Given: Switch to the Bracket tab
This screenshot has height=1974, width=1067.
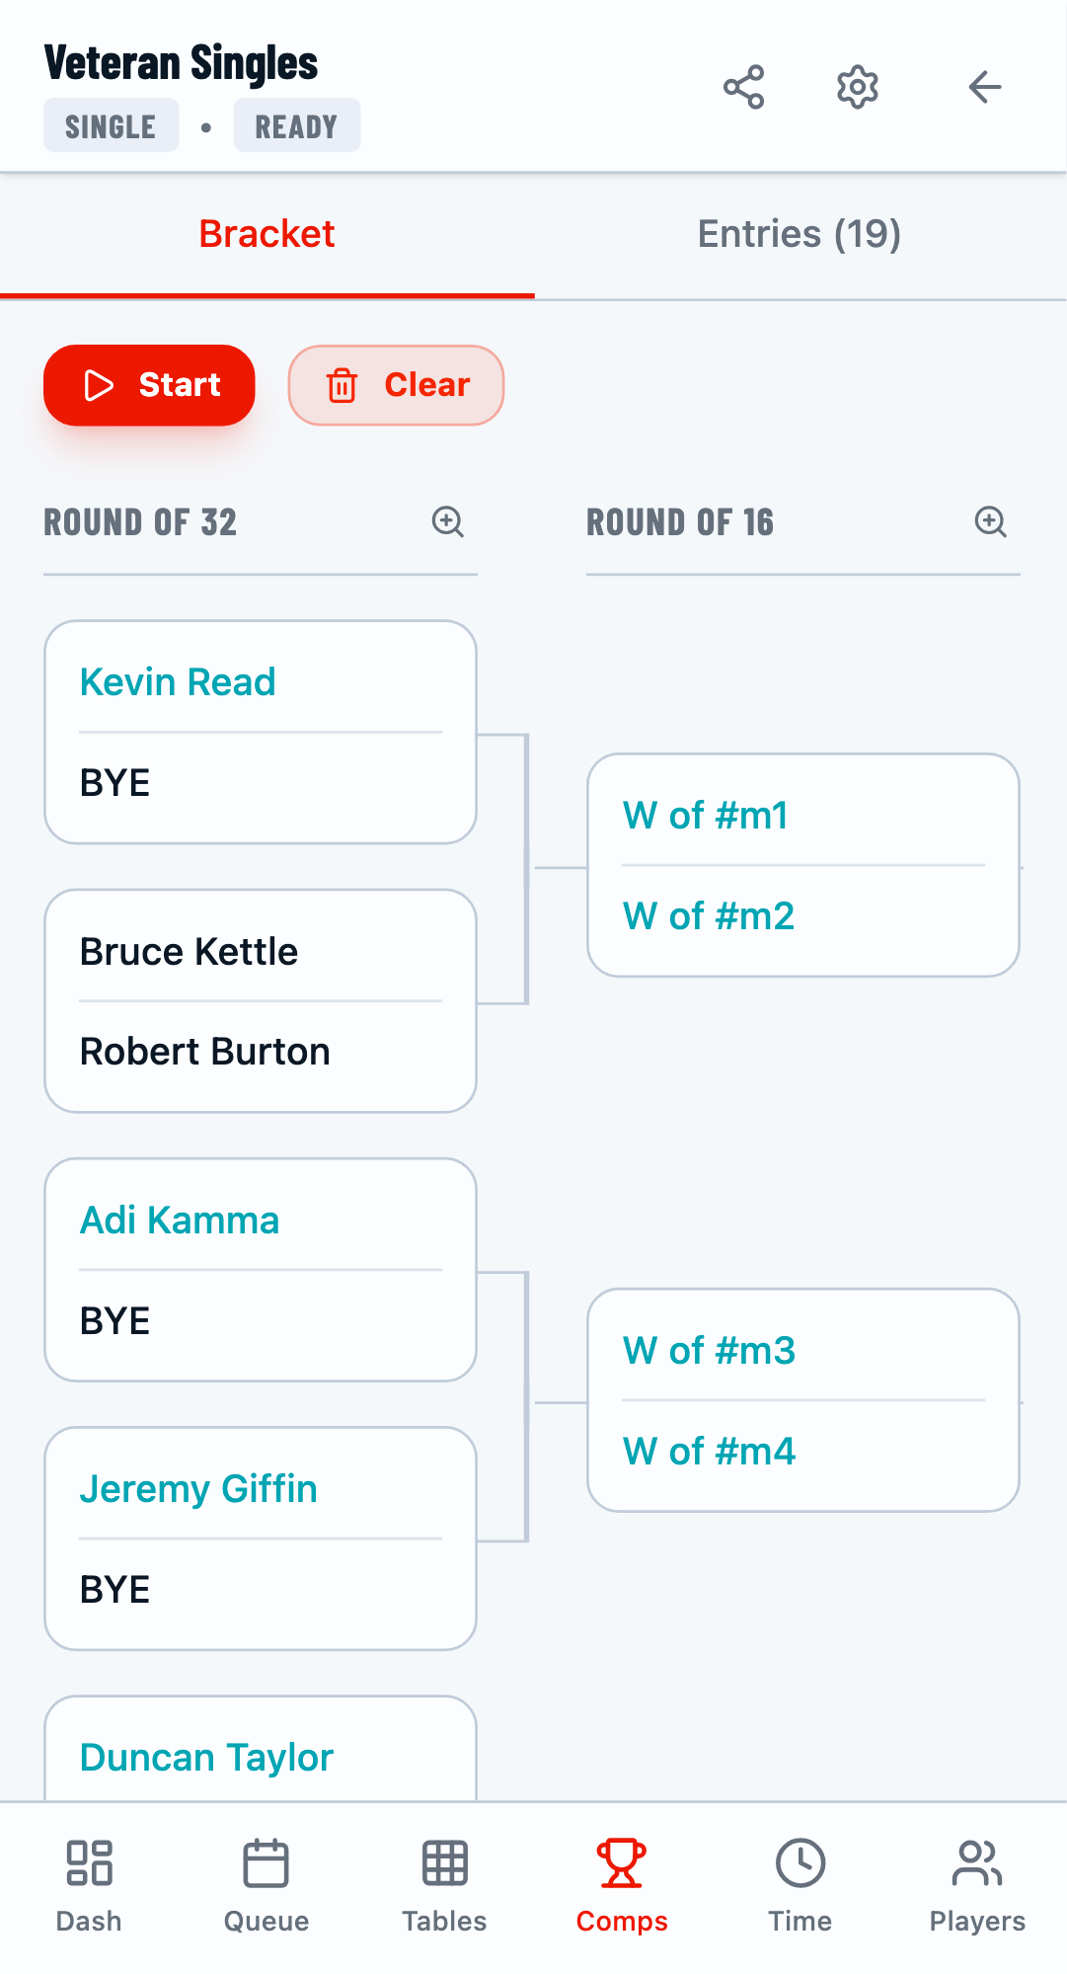Looking at the screenshot, I should click(x=267, y=233).
